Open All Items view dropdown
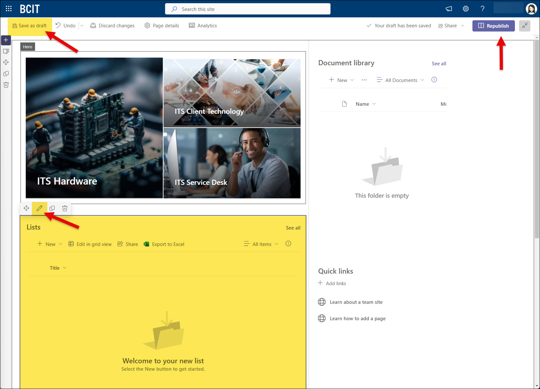540x389 pixels. pos(261,244)
